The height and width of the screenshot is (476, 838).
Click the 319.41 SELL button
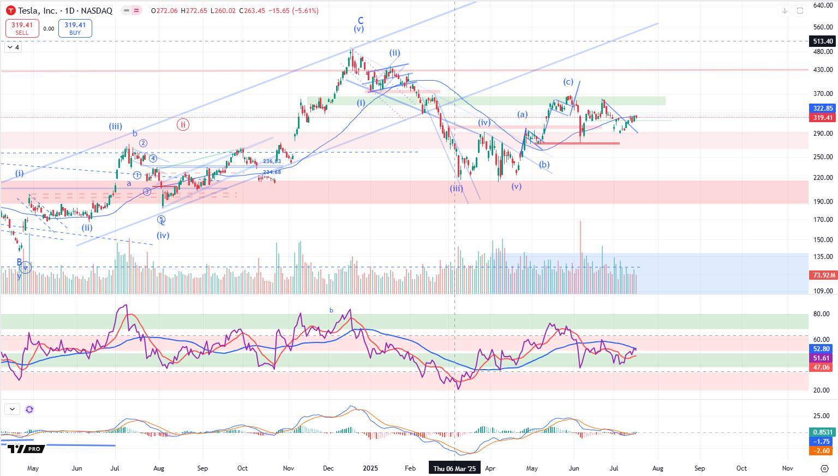[22, 28]
